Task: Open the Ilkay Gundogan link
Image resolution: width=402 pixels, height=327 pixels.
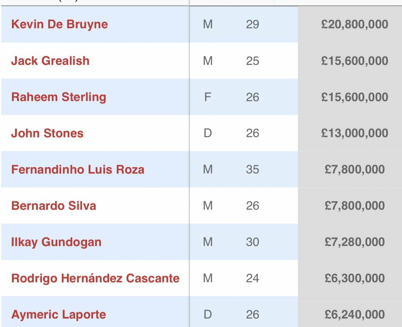Action: (x=56, y=242)
